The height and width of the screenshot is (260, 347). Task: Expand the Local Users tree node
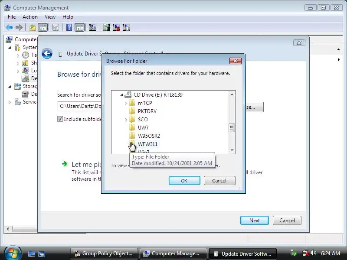(x=18, y=71)
